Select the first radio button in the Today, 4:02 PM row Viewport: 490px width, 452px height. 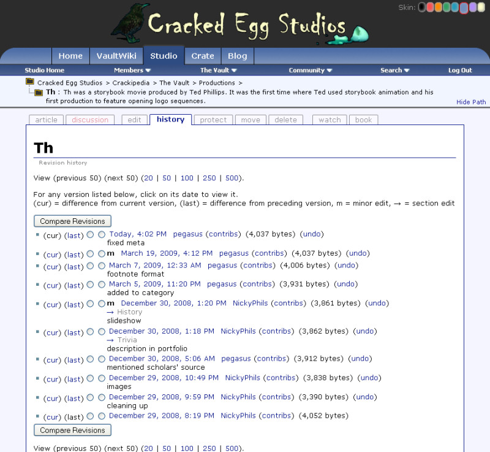pos(90,235)
